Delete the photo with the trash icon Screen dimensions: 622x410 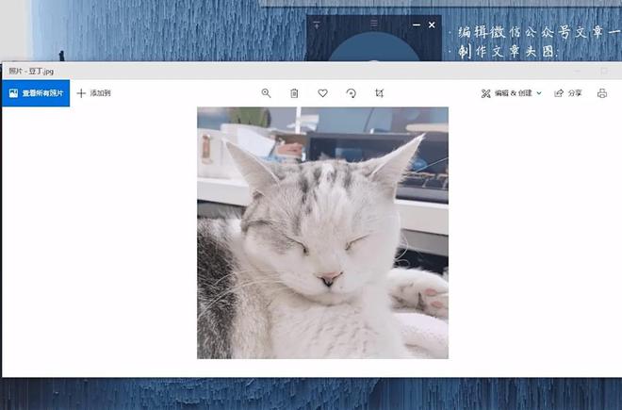pyautogui.click(x=294, y=93)
